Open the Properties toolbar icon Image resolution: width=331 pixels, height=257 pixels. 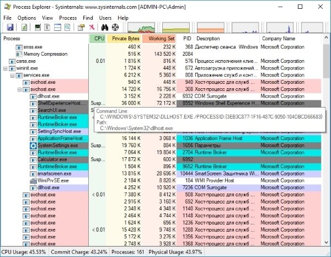81,27
